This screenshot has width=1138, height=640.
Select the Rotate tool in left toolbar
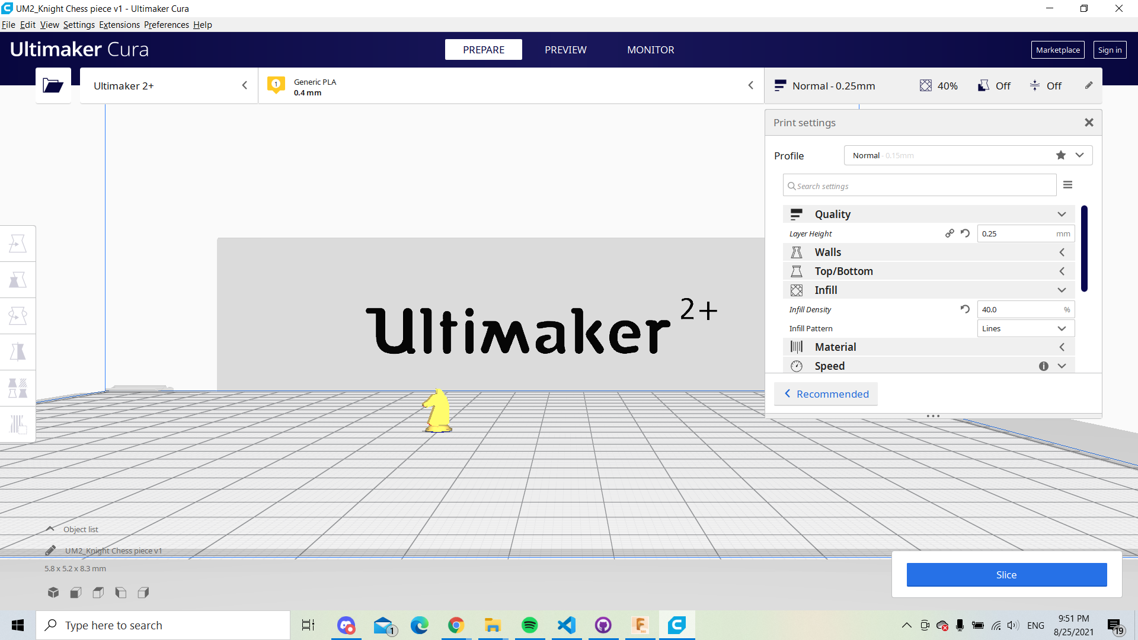[x=18, y=316]
